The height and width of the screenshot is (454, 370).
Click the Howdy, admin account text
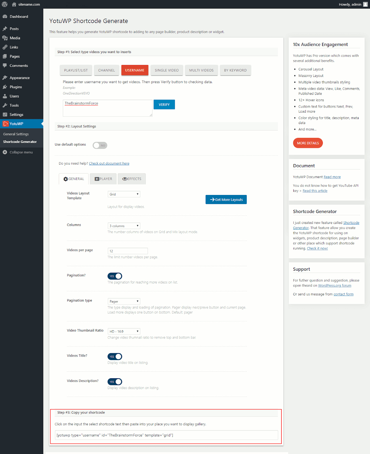tap(350, 4)
